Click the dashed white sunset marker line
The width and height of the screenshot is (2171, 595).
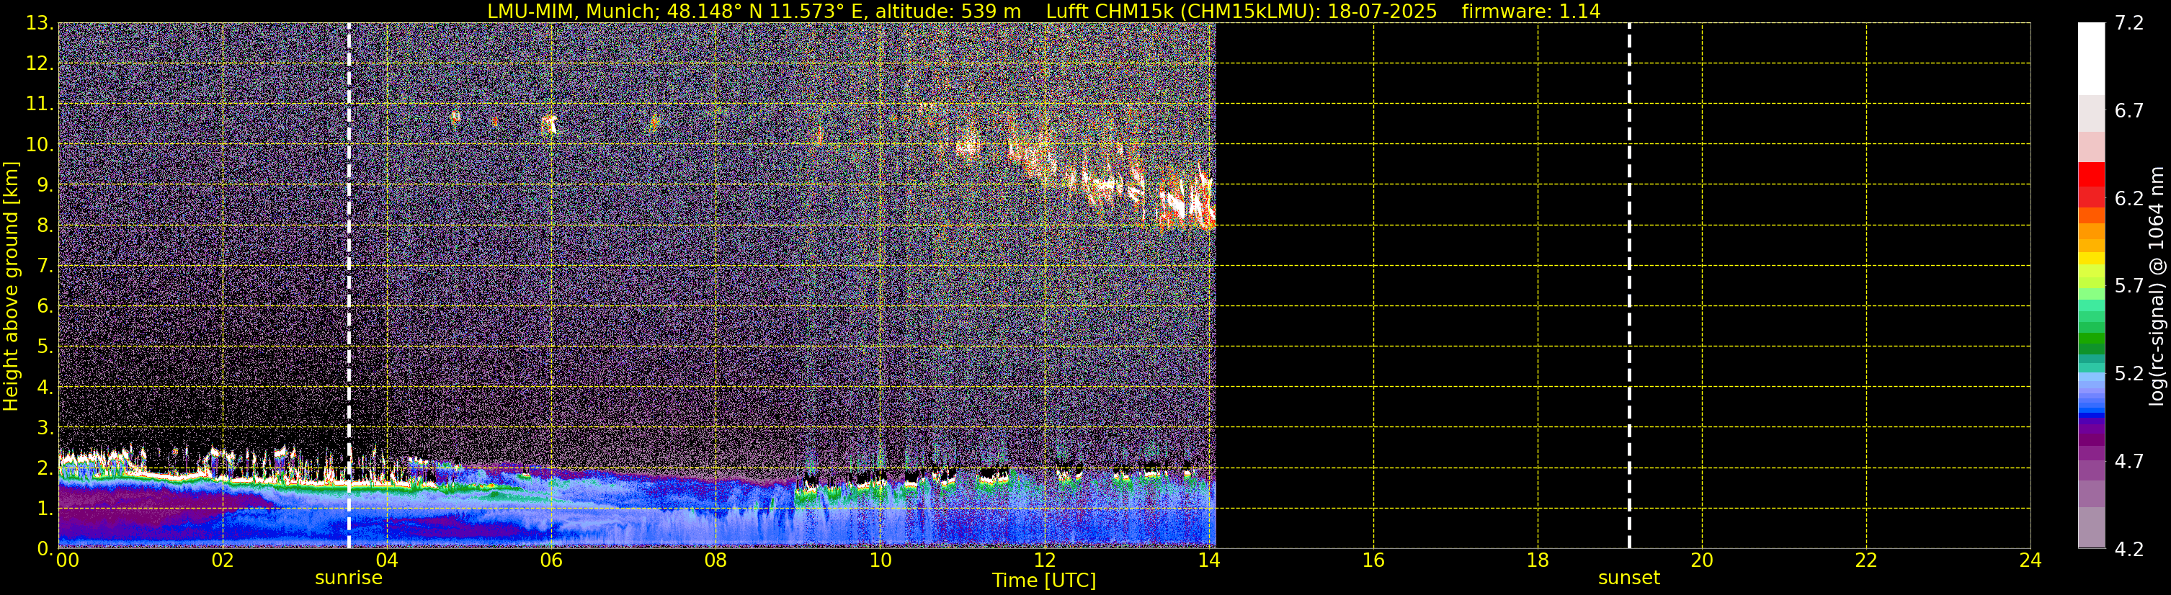(1629, 286)
